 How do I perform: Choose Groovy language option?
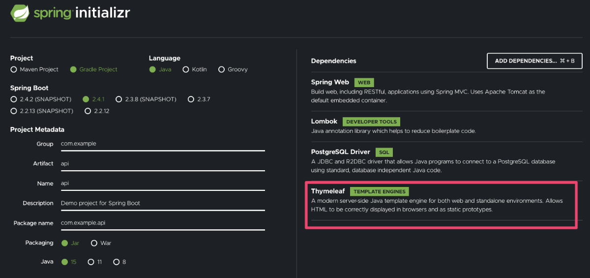233,69
